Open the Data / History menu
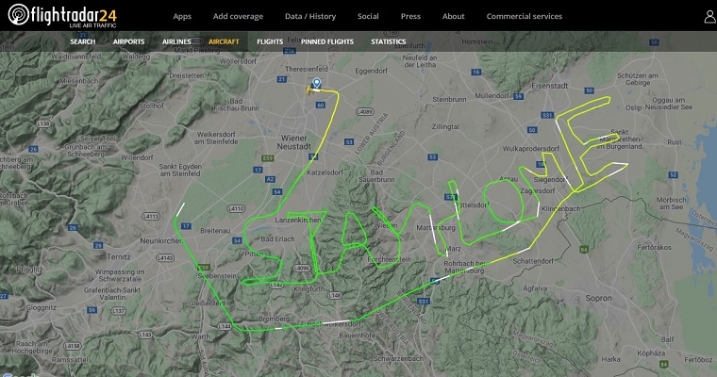The width and height of the screenshot is (717, 377). coord(310,16)
